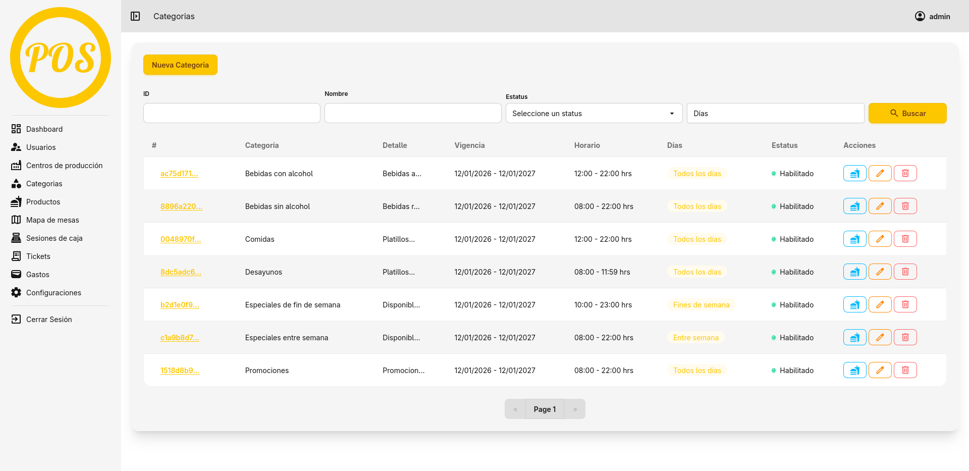Open products for Bebidas con alcohol
Screen dimensions: 969x471
coord(854,173)
